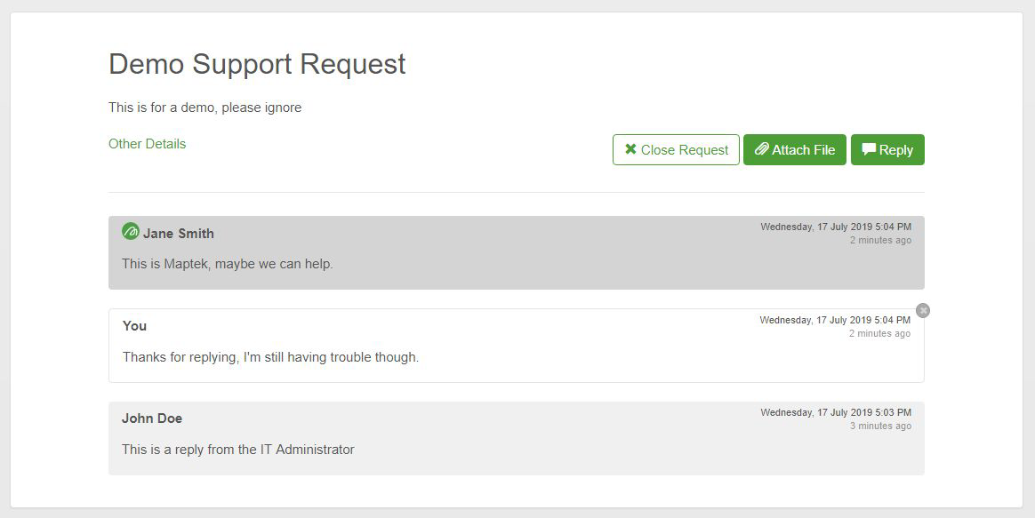Click the timestamp on Jane Smith's message
The image size is (1035, 518).
click(835, 227)
